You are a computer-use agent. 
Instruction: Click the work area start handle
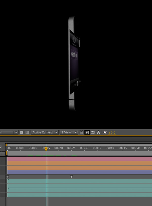click(6, 153)
